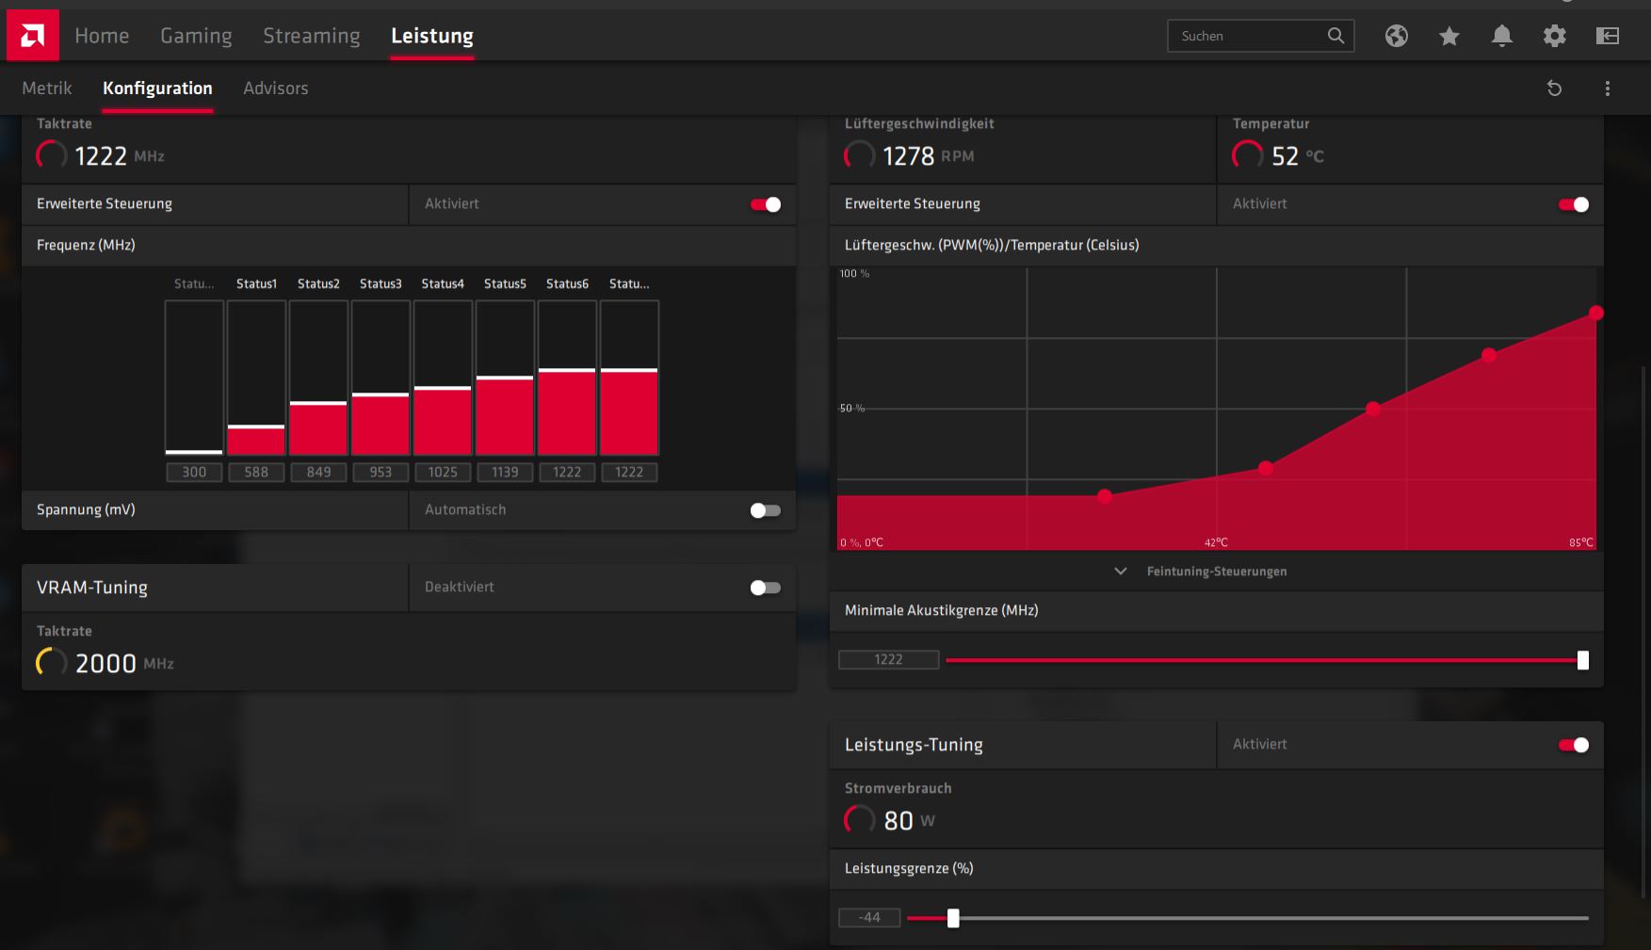Open the three-dot overflow menu icon
This screenshot has width=1651, height=950.
1607,88
